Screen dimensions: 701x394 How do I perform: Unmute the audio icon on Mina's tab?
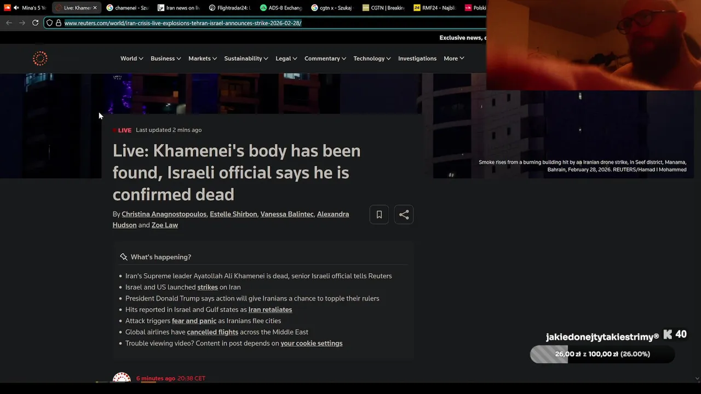tap(16, 8)
